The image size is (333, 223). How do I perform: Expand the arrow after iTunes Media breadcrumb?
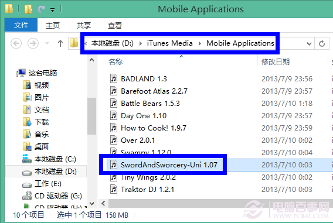coord(200,43)
